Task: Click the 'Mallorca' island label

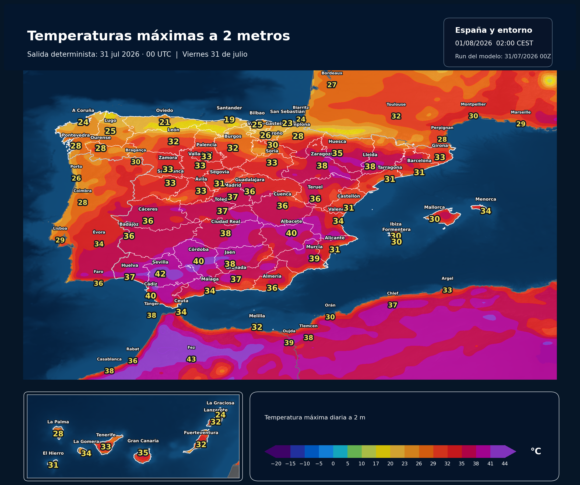Action: click(x=434, y=207)
